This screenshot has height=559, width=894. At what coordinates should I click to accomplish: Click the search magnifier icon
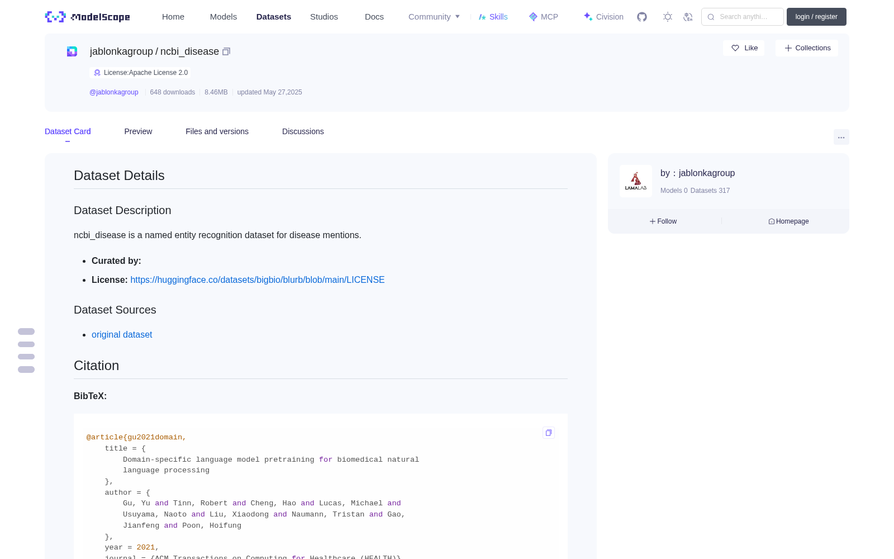click(x=711, y=17)
